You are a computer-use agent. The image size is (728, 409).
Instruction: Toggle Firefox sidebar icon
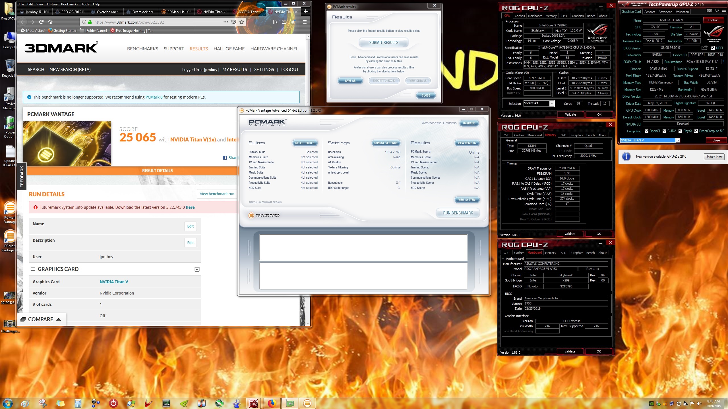pos(284,22)
